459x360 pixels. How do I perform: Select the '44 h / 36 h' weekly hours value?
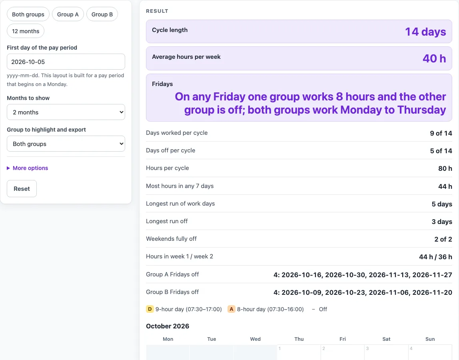tap(435, 257)
